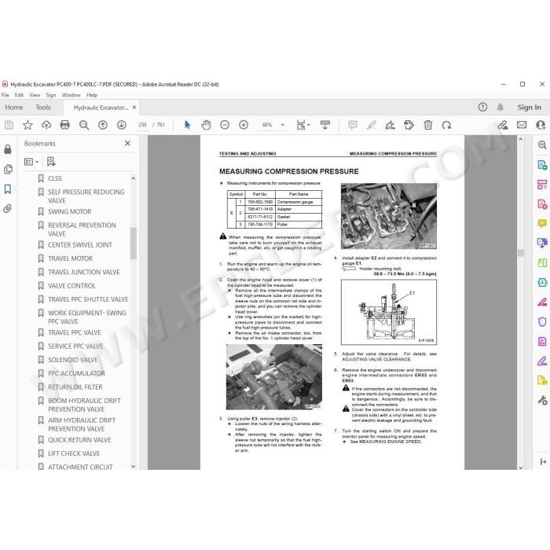Add document to starred favorites
This screenshot has width=550, height=550.
coord(27,125)
